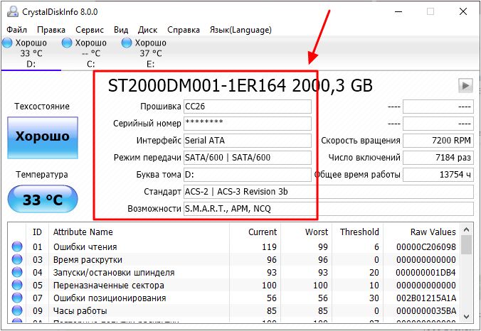
Task: Open the Правка menu
Action: [x=51, y=30]
